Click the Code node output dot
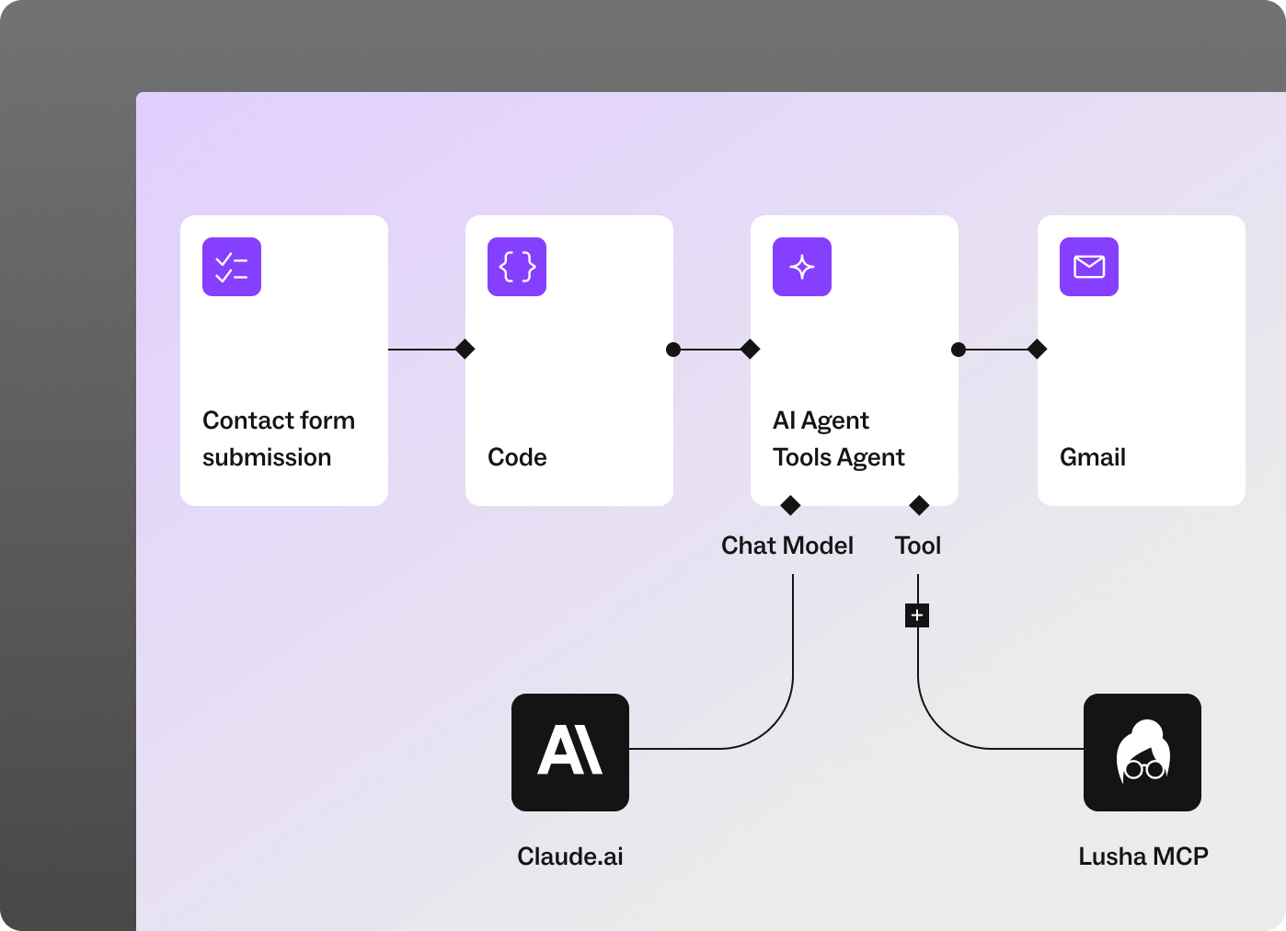The width and height of the screenshot is (1286, 931). point(673,350)
